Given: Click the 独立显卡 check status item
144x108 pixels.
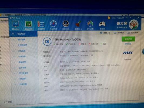Looking at the screenshot, I should (x=59, y=44).
